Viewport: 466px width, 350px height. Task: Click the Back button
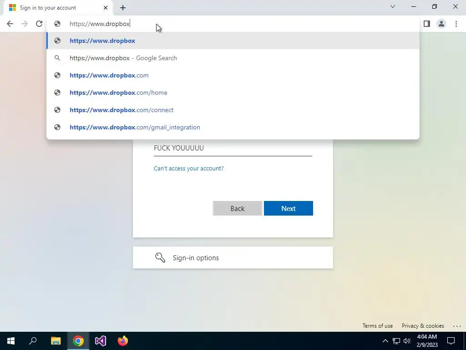[238, 208]
